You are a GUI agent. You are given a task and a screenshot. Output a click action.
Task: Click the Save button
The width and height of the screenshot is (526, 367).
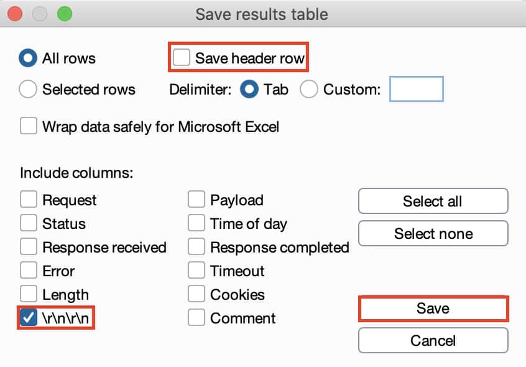(x=433, y=309)
